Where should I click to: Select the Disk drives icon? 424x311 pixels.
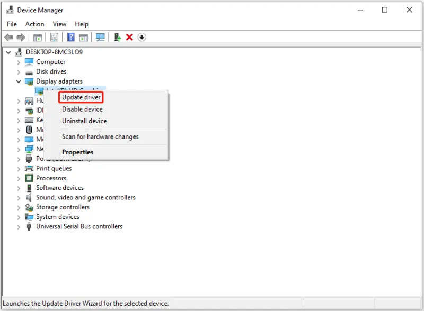29,72
